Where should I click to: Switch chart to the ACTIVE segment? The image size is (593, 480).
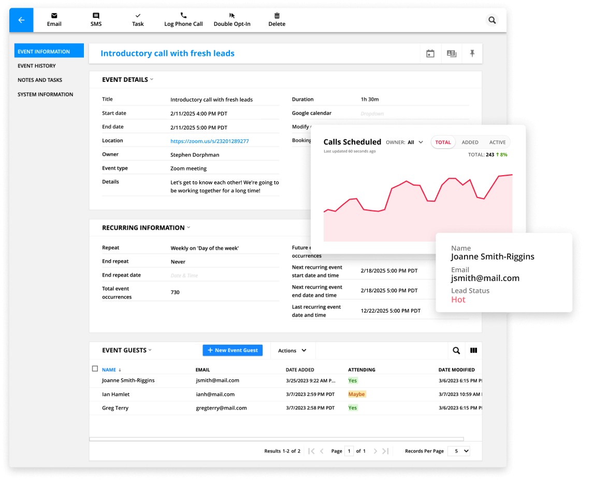click(497, 142)
